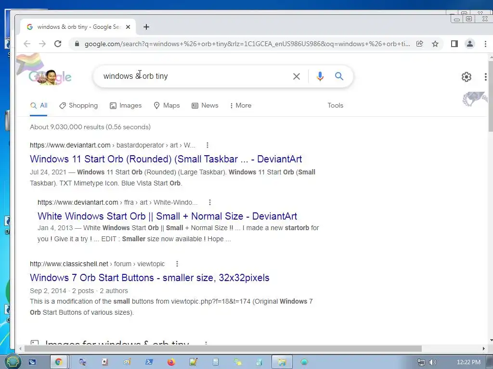This screenshot has height=369, width=493.
Task: Bookmark this tab with star icon
Action: (x=435, y=44)
